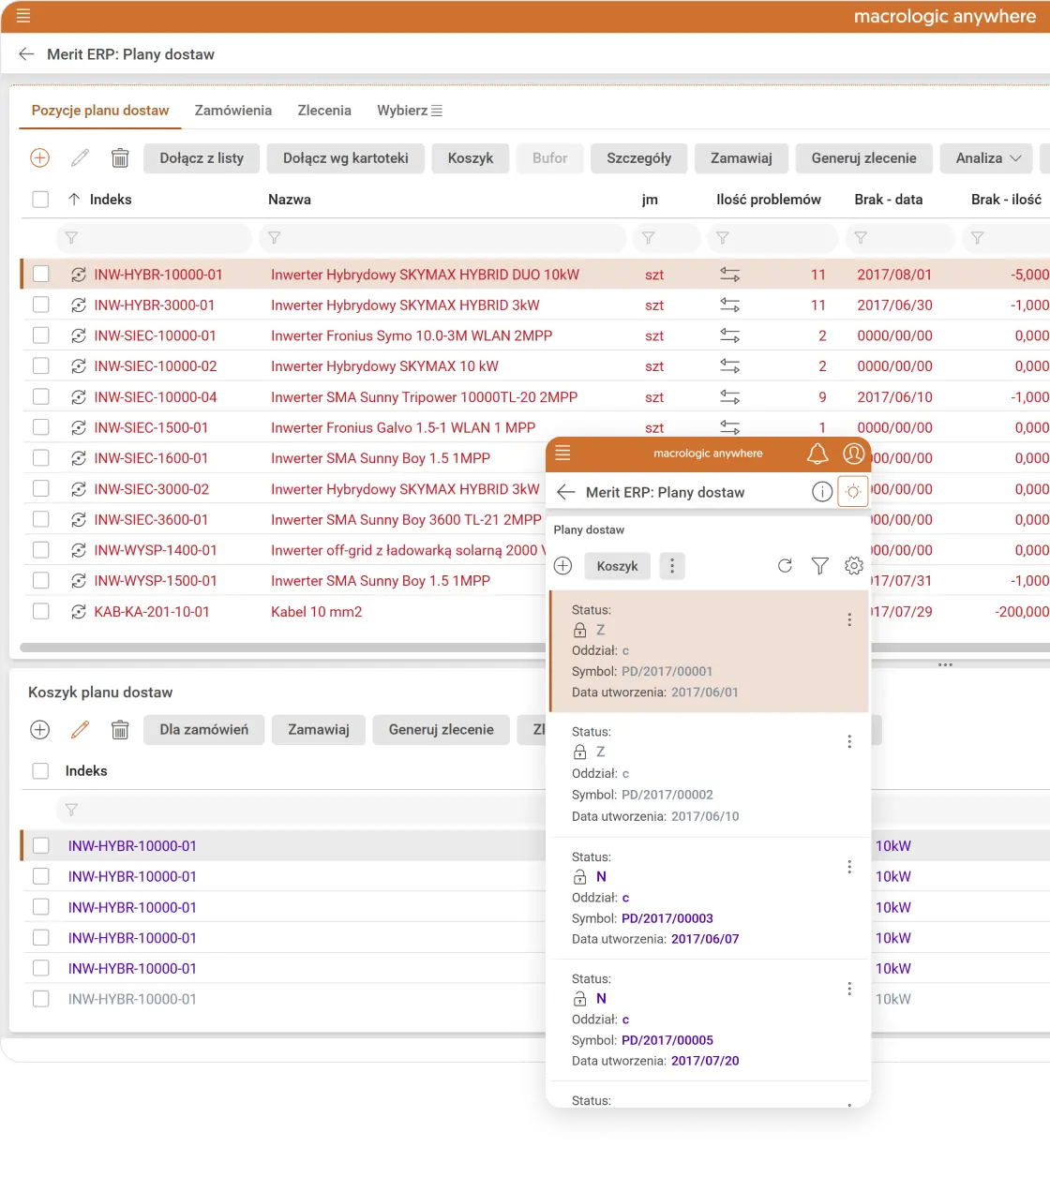
Task: Open the hamburger menu in top orange bar
Action: [23, 16]
